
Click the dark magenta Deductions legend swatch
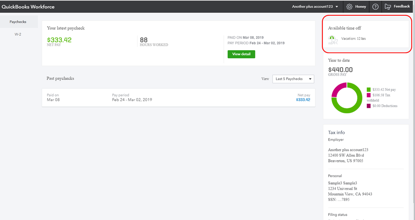(x=369, y=106)
